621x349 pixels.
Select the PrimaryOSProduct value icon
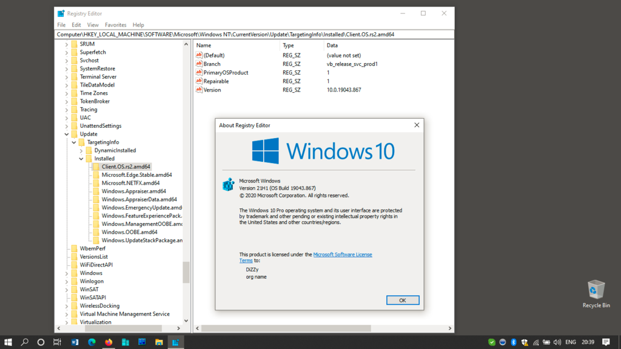(199, 73)
